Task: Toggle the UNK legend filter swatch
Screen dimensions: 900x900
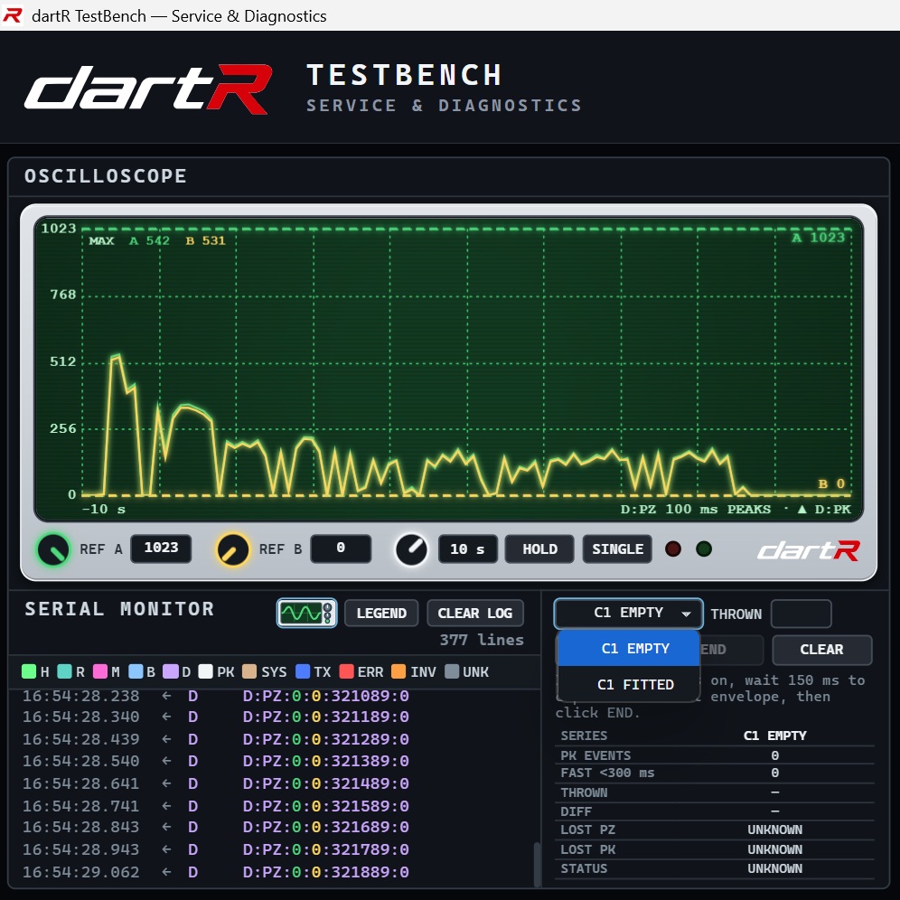Action: (x=452, y=671)
